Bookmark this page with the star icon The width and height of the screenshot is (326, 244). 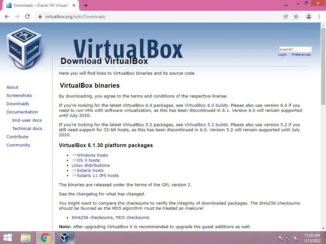point(296,17)
